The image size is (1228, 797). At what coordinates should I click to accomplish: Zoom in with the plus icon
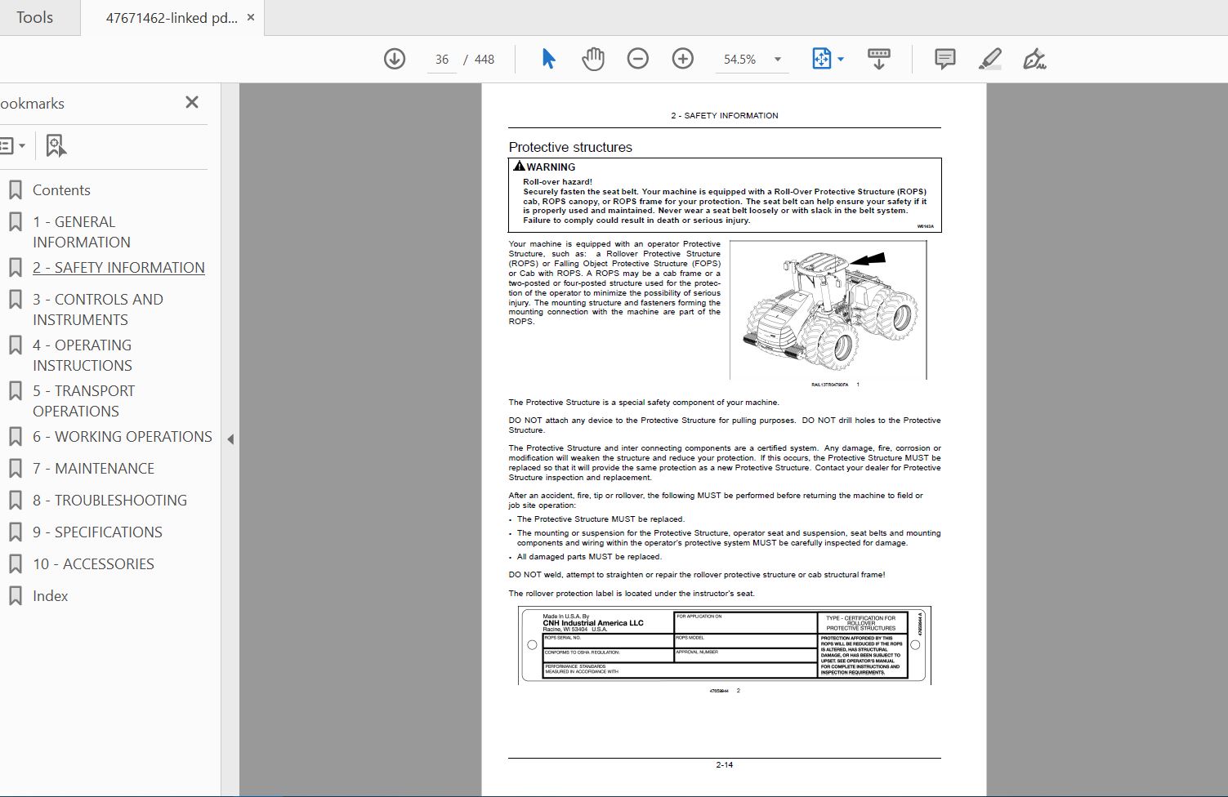click(682, 59)
